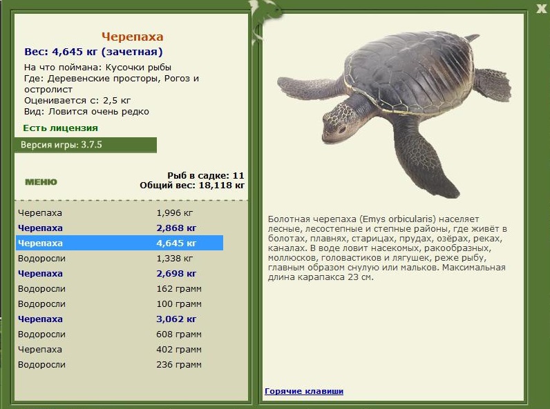This screenshot has height=409, width=550.
Task: Pick the Водоросли 100 грамм entry
Action: pyautogui.click(x=119, y=304)
